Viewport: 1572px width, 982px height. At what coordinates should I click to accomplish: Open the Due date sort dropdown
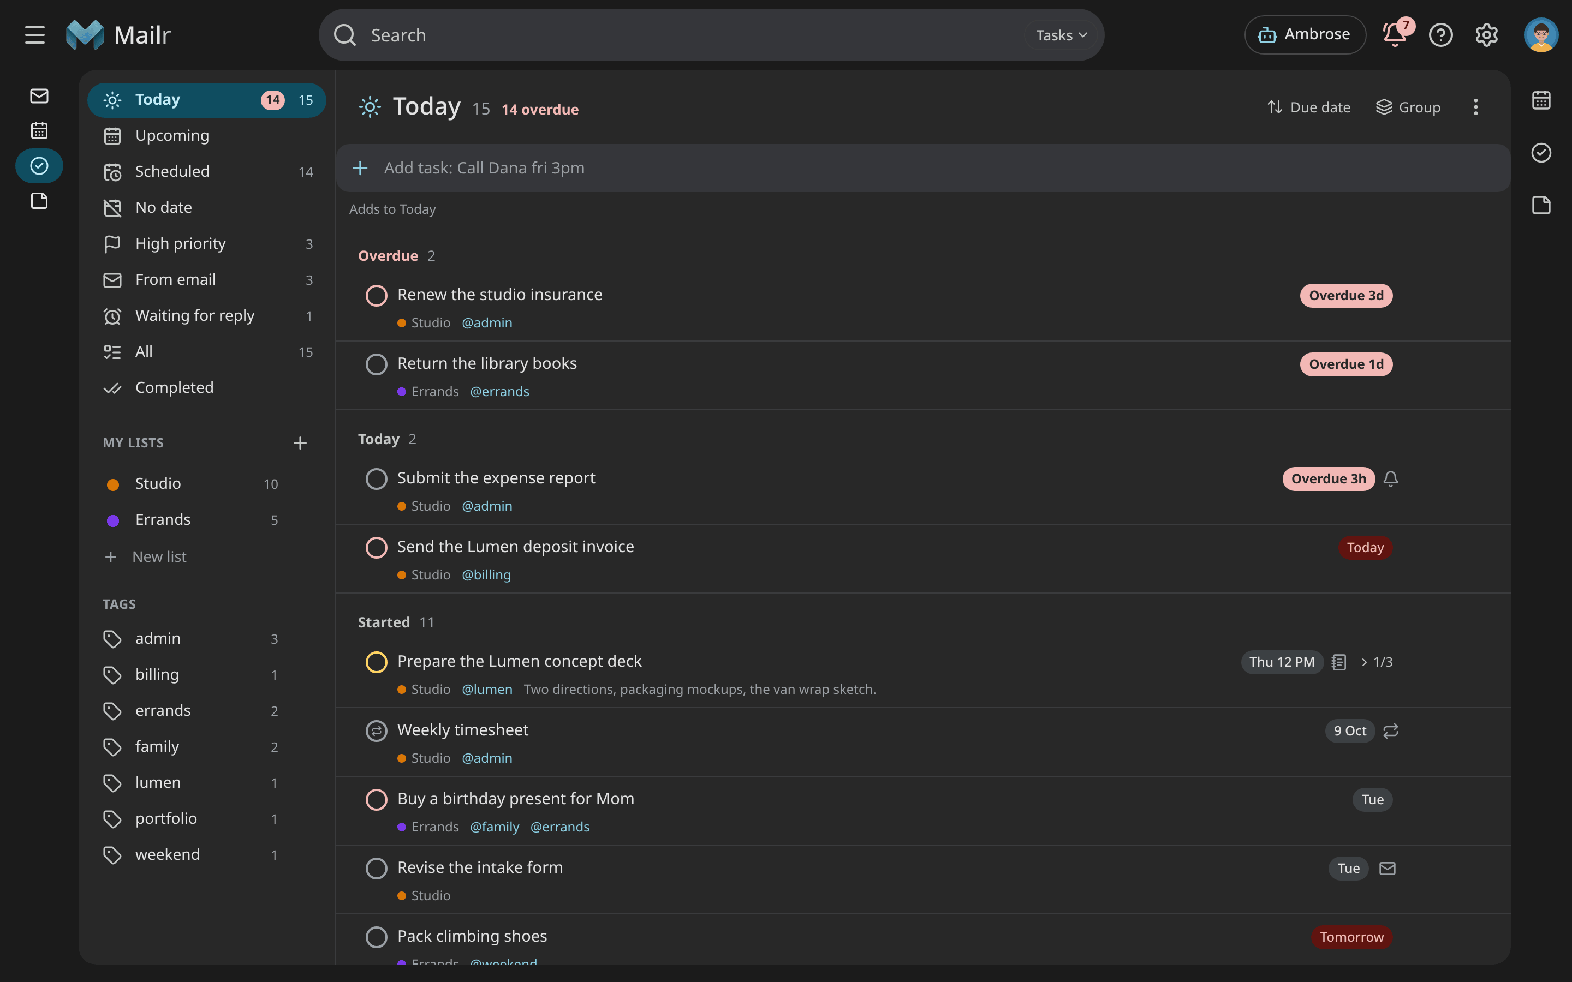coord(1308,107)
